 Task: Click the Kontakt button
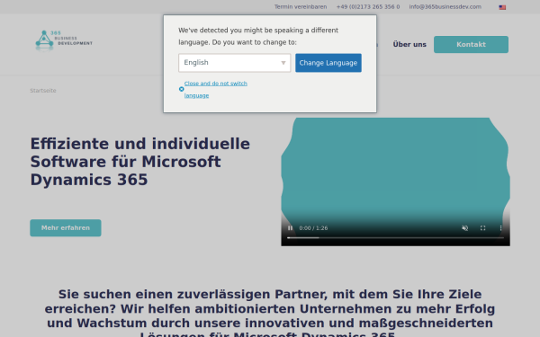click(x=471, y=44)
